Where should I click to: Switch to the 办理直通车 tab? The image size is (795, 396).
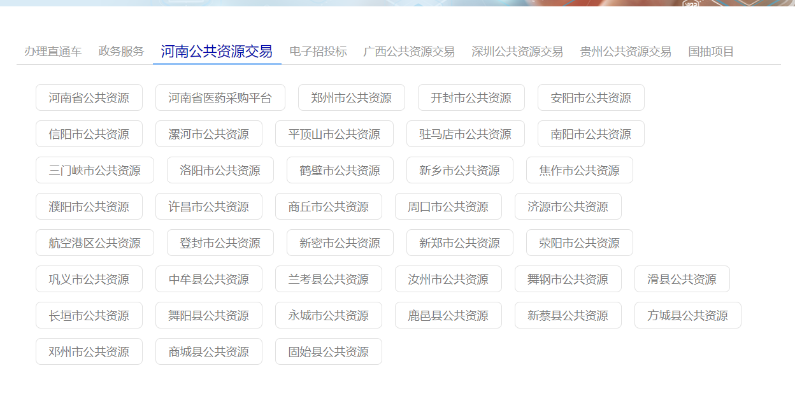coord(53,52)
